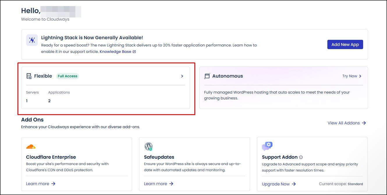Click the Autonomous card title
Image resolution: width=387 pixels, height=195 pixels.
pos(228,76)
